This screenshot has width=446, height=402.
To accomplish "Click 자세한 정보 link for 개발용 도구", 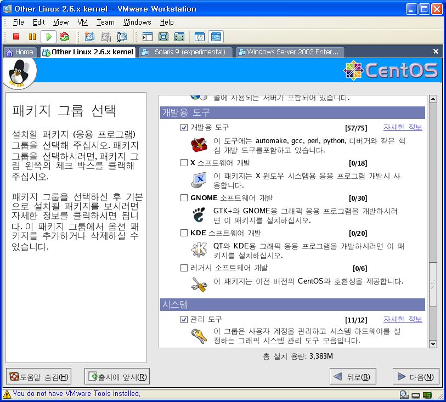I will coord(403,127).
